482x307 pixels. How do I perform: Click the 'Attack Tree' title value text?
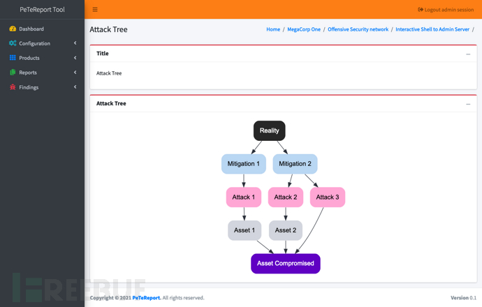pyautogui.click(x=109, y=73)
